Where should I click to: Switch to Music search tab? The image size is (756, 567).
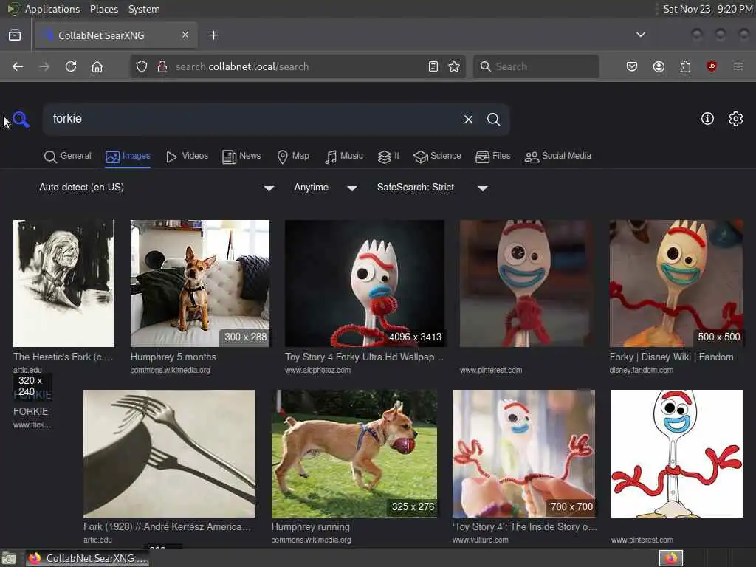click(344, 157)
